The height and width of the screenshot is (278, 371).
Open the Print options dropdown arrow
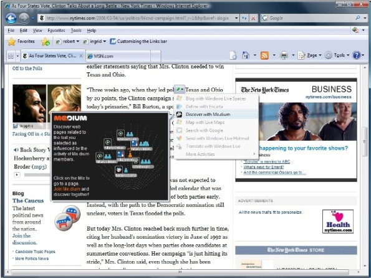click(293, 55)
